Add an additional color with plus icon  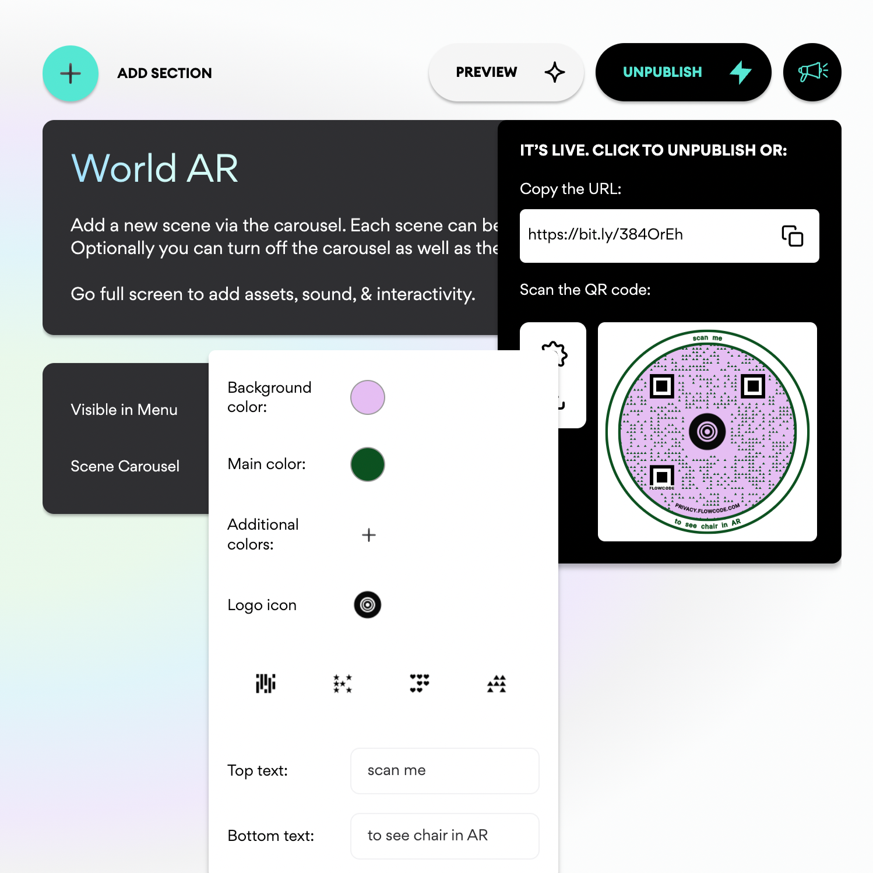click(369, 535)
